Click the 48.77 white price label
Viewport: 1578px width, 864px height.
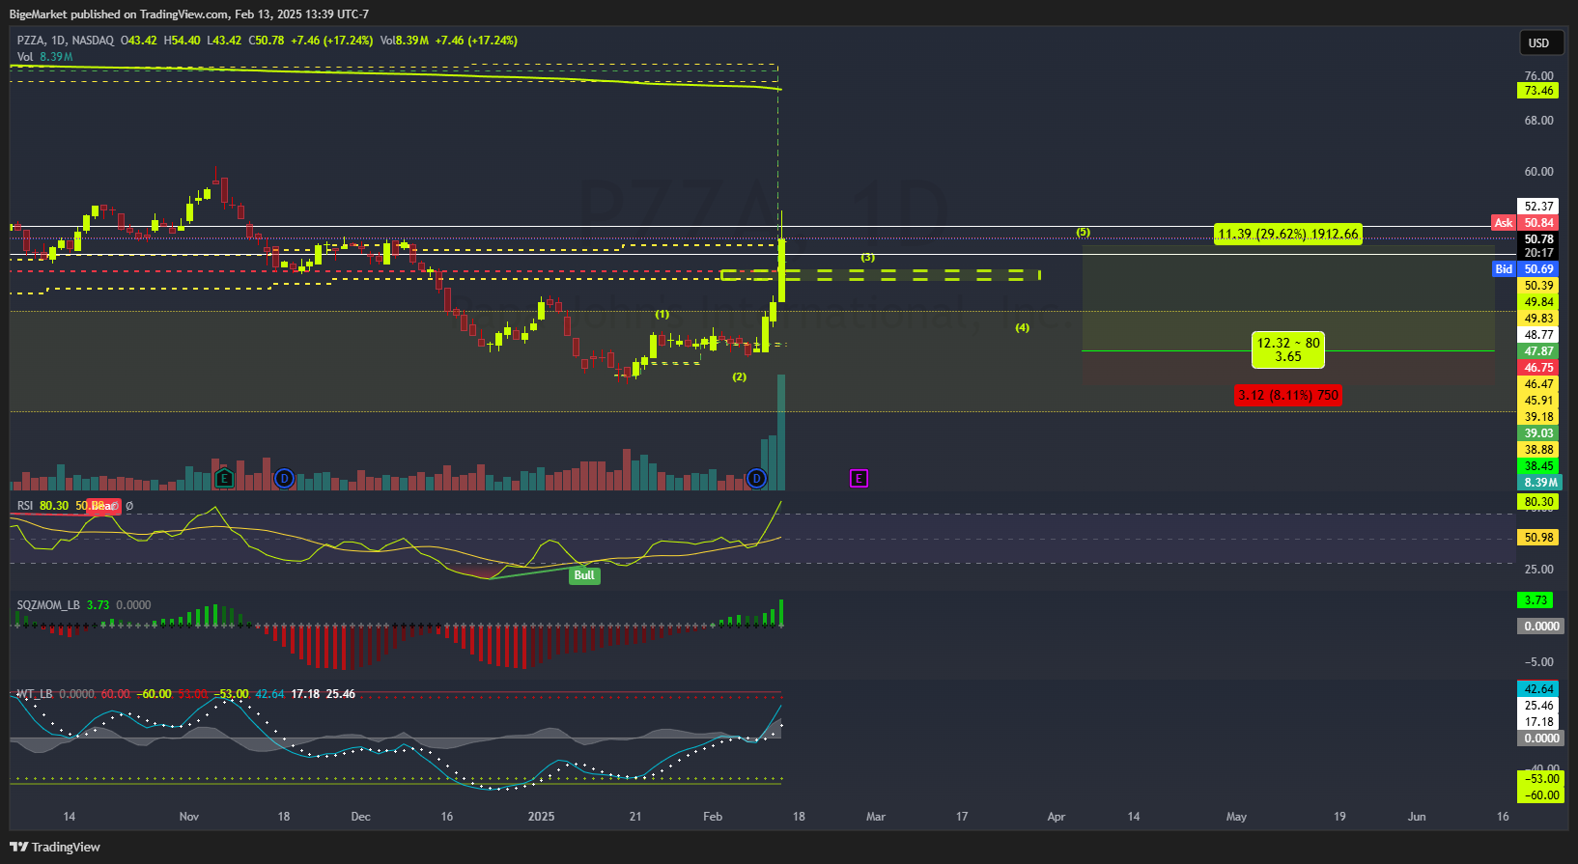click(x=1538, y=335)
